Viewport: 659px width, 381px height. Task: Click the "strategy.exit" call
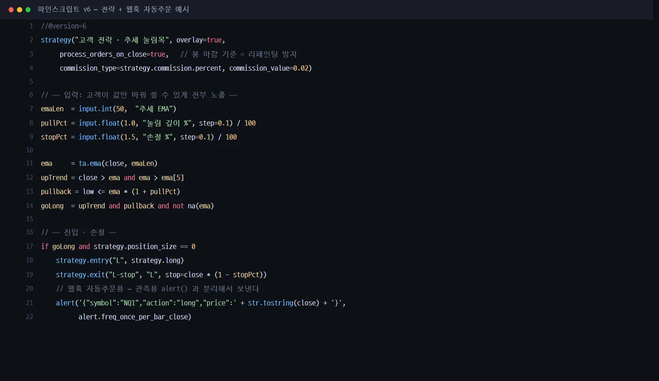click(80, 275)
